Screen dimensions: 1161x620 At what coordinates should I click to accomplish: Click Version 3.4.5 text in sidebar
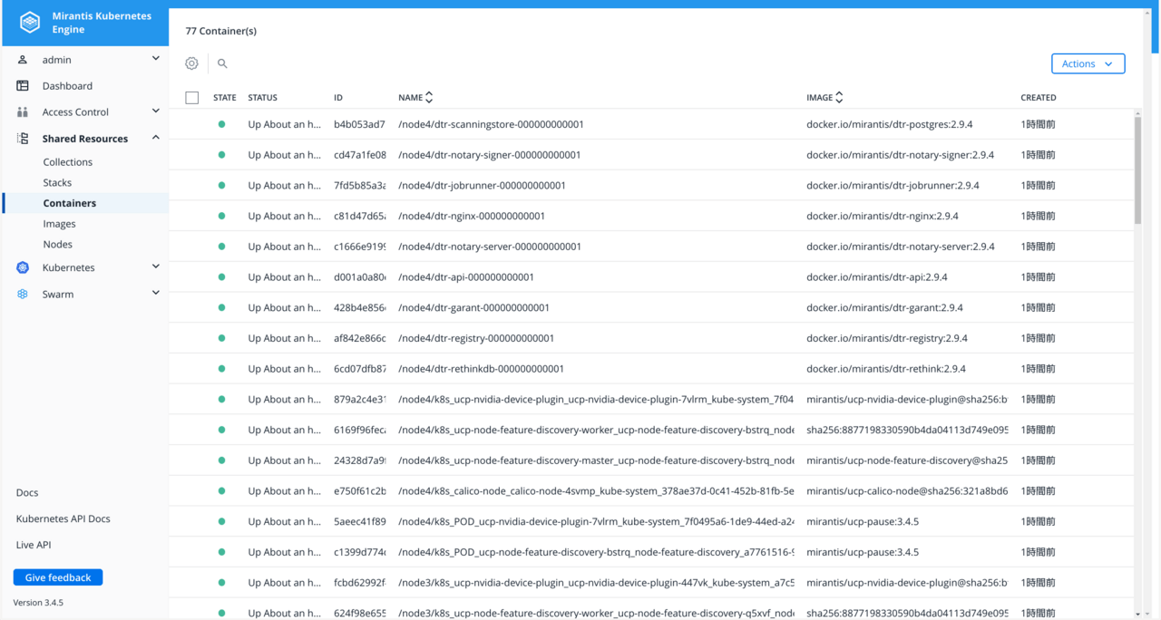click(38, 603)
